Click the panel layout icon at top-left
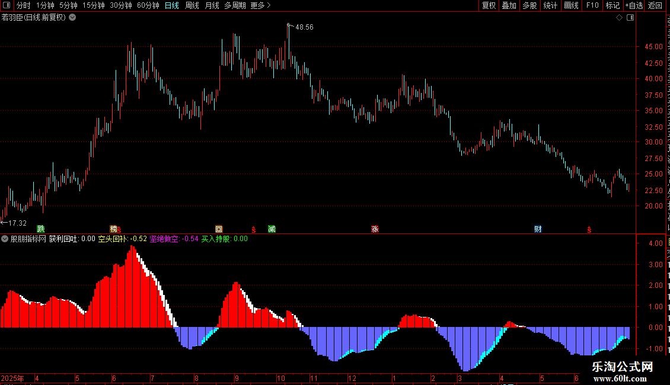 (7, 5)
